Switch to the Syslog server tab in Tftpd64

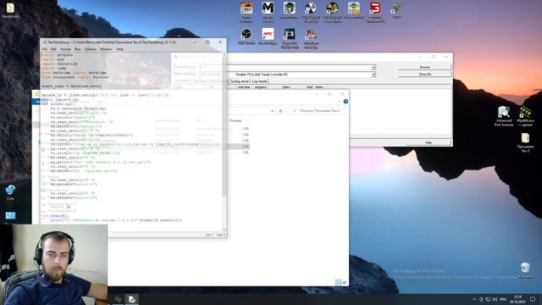pos(240,81)
